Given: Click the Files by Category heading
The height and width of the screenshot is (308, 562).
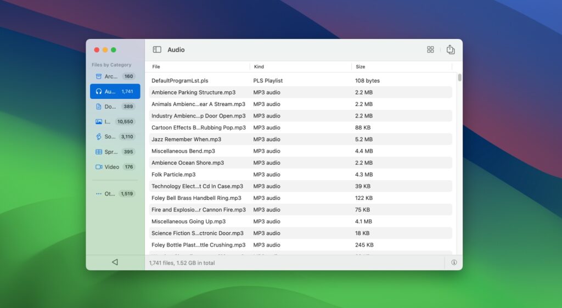Looking at the screenshot, I should [111, 65].
